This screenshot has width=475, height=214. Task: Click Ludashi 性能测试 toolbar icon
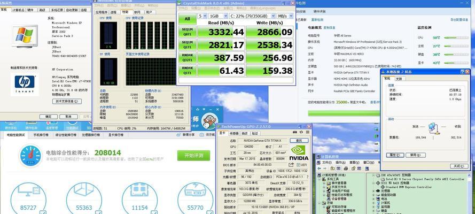pos(73,125)
